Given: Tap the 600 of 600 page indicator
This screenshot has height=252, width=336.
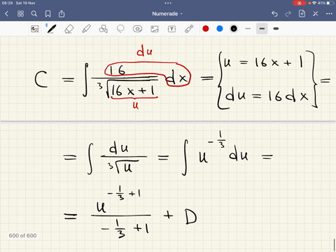Looking at the screenshot, I should point(22,236).
